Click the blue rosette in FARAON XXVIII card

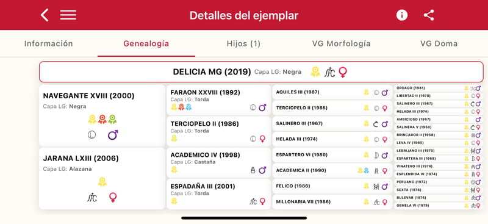click(188, 107)
